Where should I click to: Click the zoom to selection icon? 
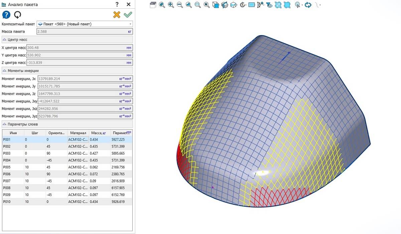pos(189,5)
